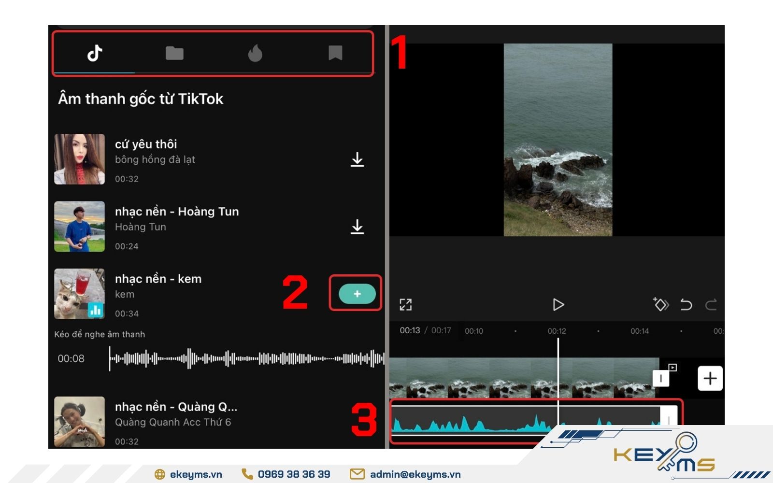Add a new clip with plus button
Image resolution: width=773 pixels, height=483 pixels.
click(x=710, y=378)
